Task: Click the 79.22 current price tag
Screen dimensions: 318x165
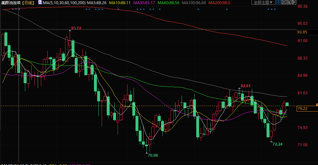Action: tap(302, 109)
